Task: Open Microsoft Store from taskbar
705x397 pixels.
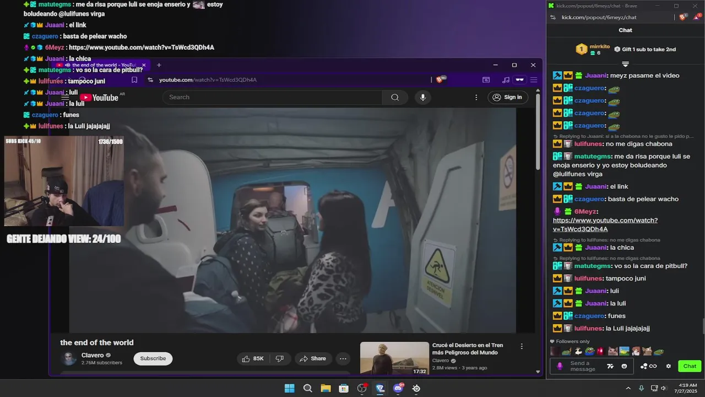Action: [344, 388]
